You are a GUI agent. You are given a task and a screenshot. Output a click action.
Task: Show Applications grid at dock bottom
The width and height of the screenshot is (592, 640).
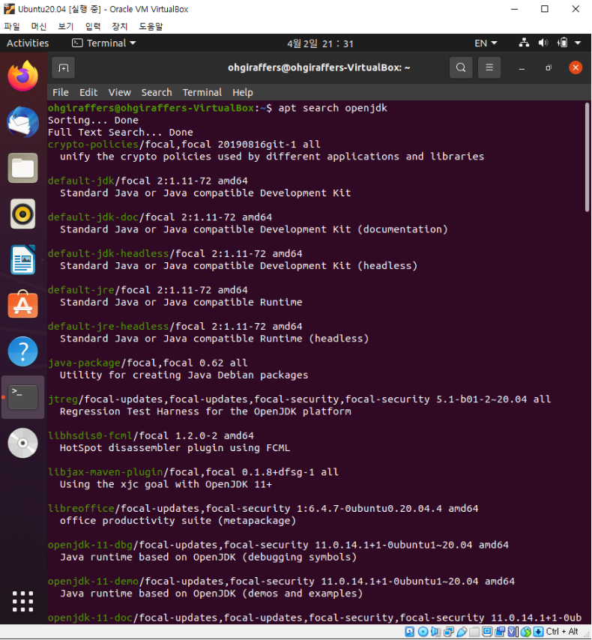[23, 601]
